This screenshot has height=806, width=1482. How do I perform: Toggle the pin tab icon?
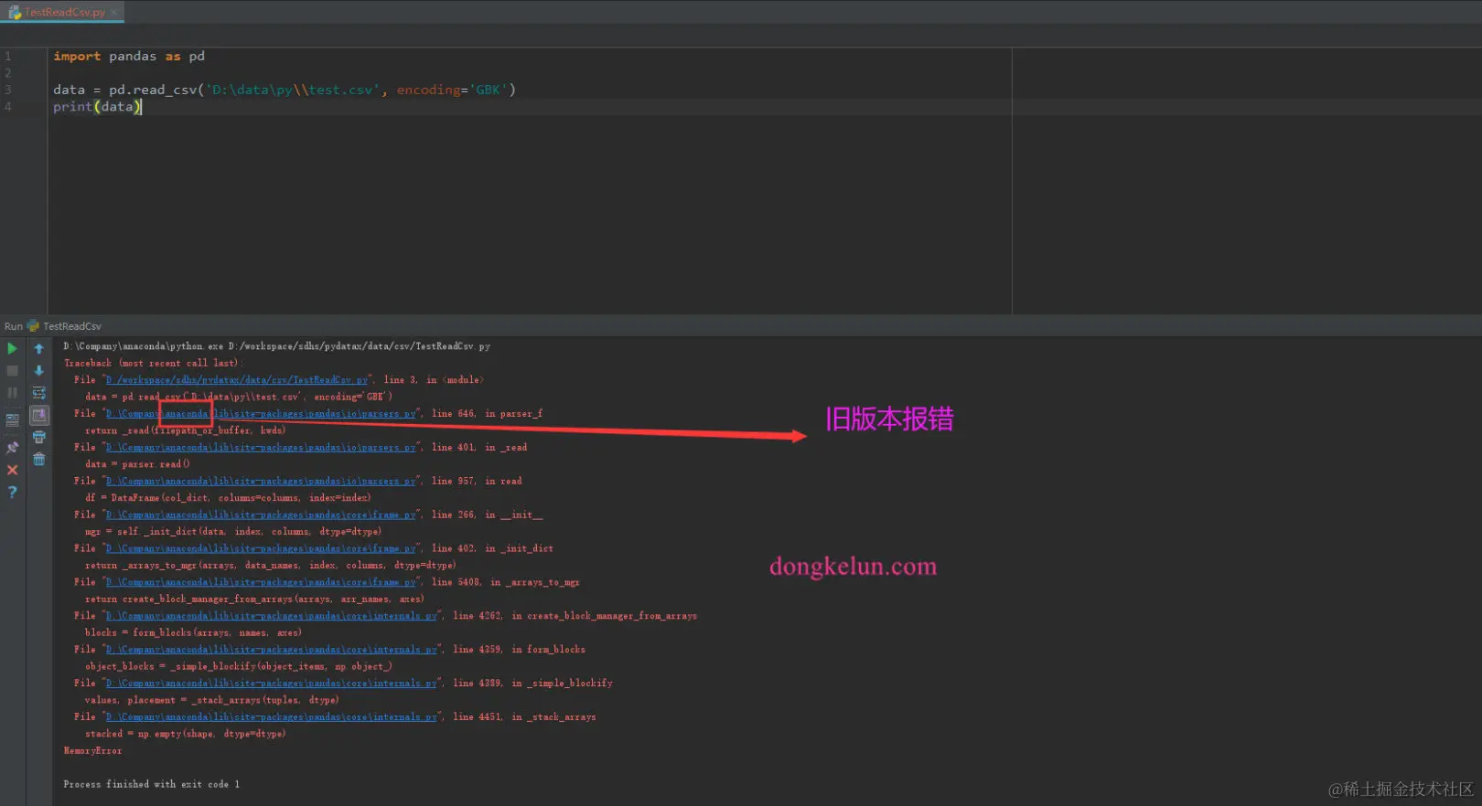tap(12, 448)
